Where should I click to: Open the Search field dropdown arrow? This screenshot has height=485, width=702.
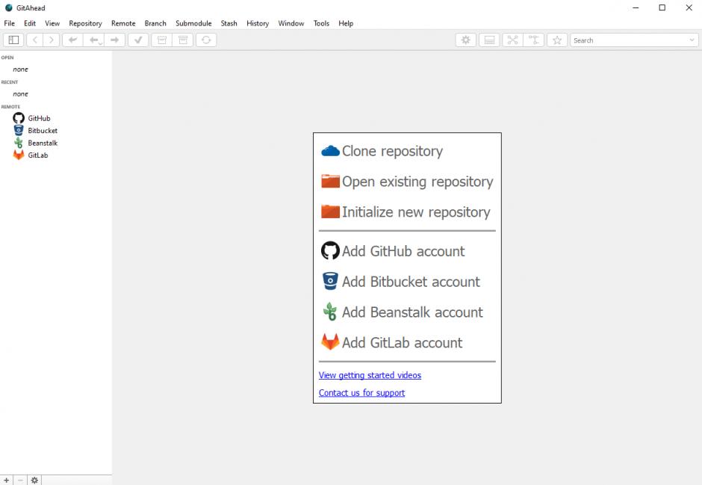(692, 40)
